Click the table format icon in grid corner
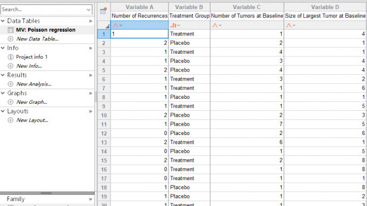367x206 pixels. point(104,11)
